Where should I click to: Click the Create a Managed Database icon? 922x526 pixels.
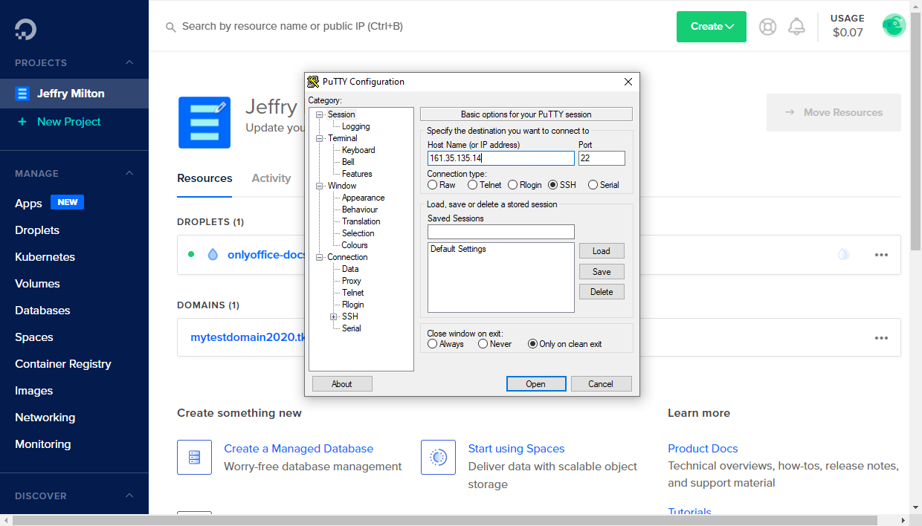tap(194, 457)
